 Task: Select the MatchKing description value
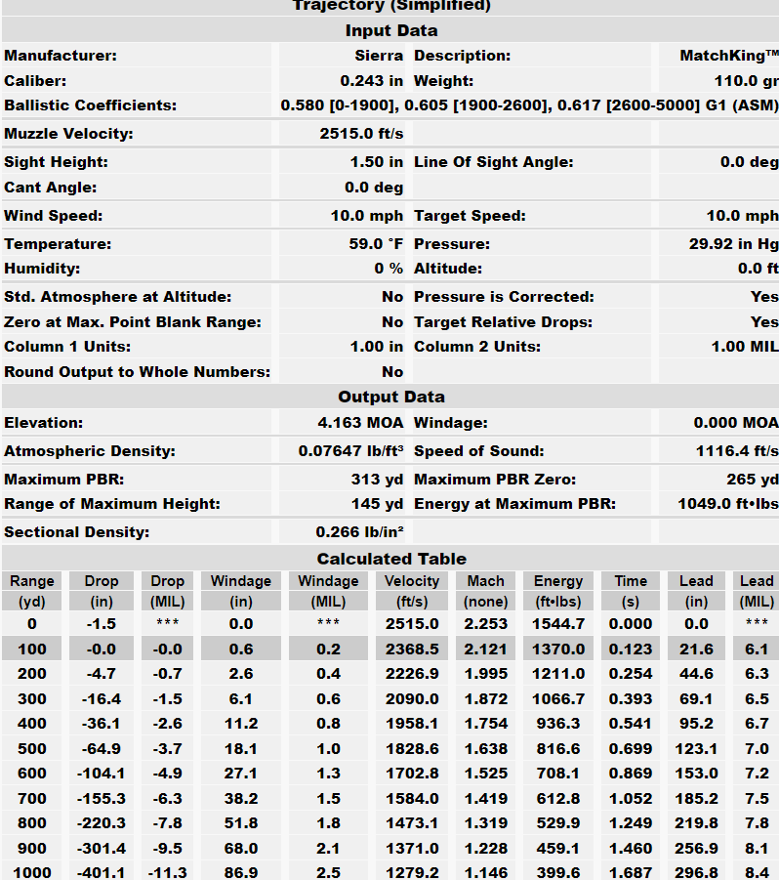pyautogui.click(x=729, y=56)
